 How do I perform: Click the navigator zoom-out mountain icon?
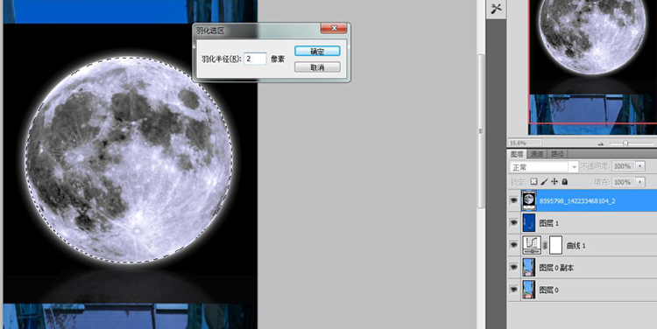tap(600, 144)
